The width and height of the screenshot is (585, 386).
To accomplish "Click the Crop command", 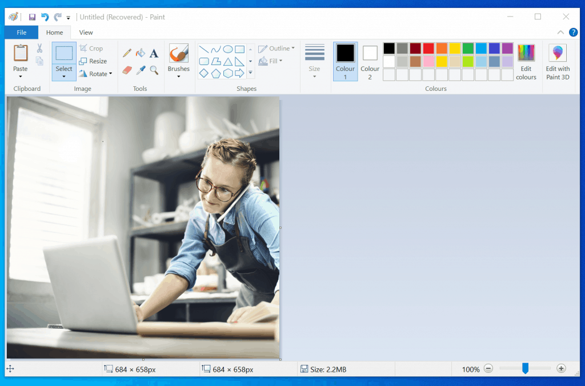I will tap(93, 48).
